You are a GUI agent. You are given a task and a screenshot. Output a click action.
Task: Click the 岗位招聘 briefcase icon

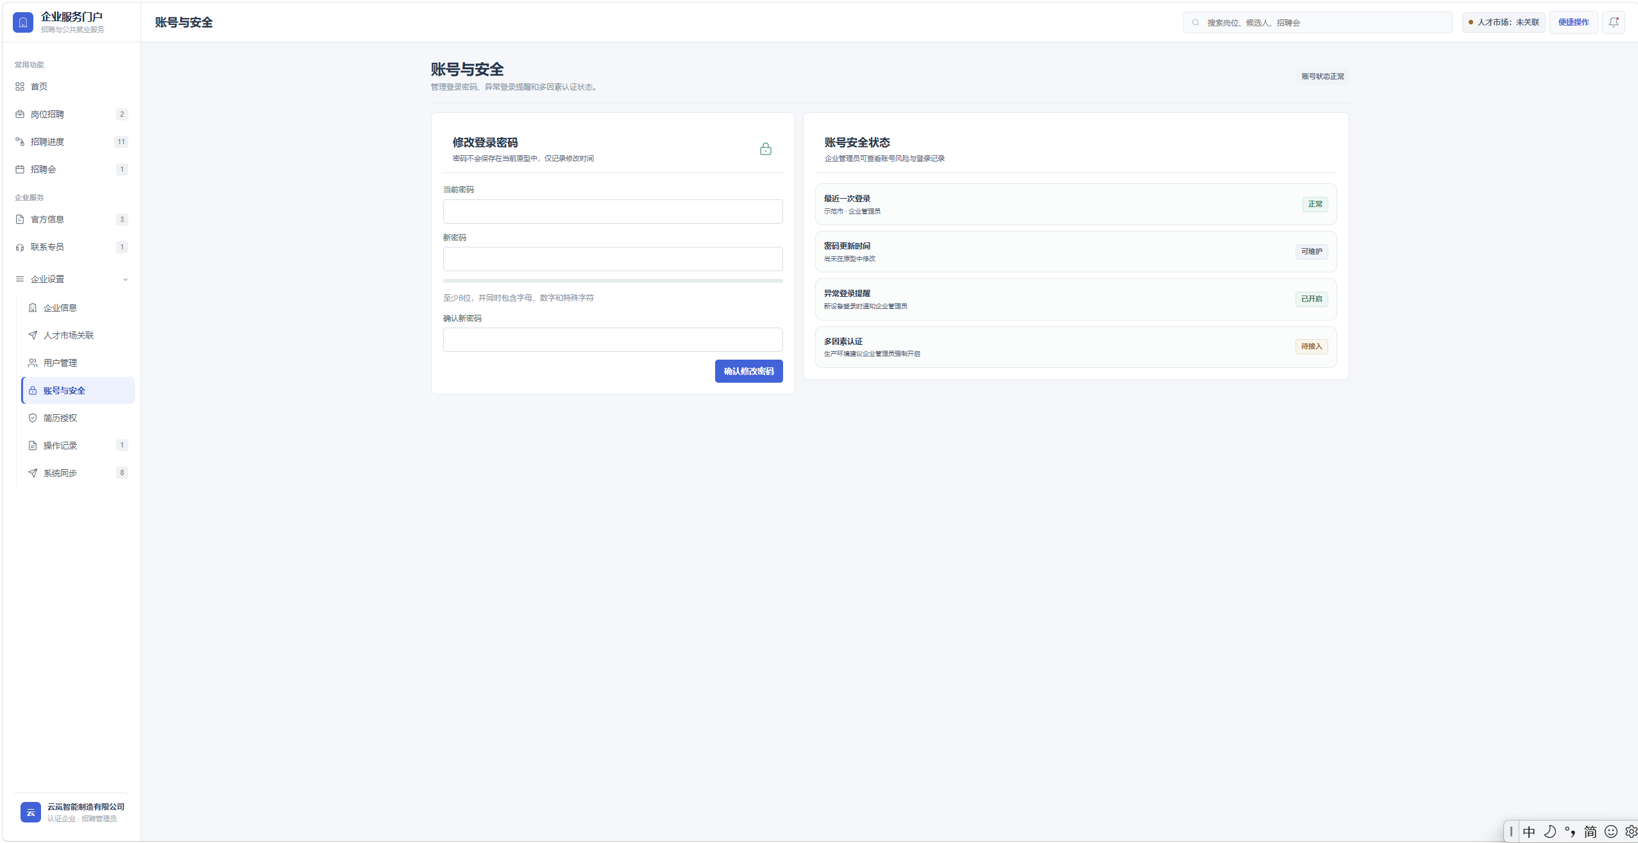coord(20,114)
